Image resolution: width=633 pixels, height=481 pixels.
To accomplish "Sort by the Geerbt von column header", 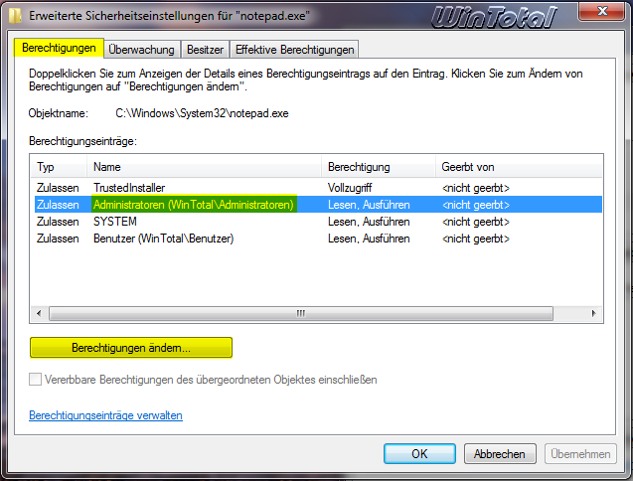I will 519,167.
